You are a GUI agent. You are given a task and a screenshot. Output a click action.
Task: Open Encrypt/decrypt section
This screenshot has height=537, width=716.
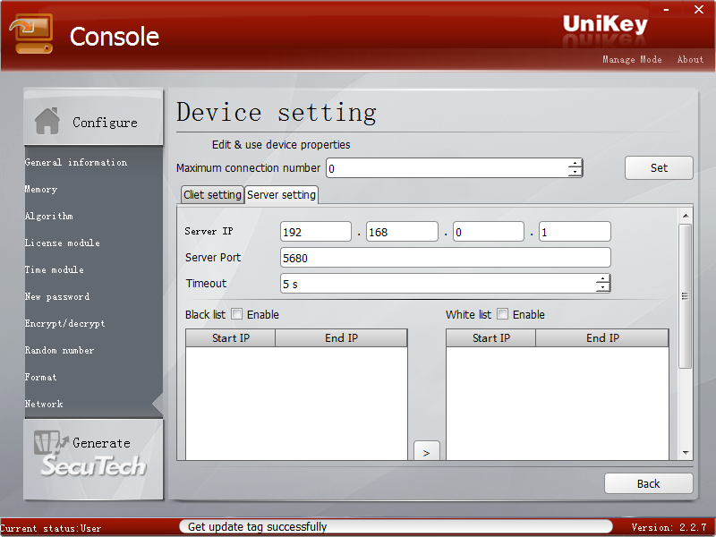pos(64,324)
